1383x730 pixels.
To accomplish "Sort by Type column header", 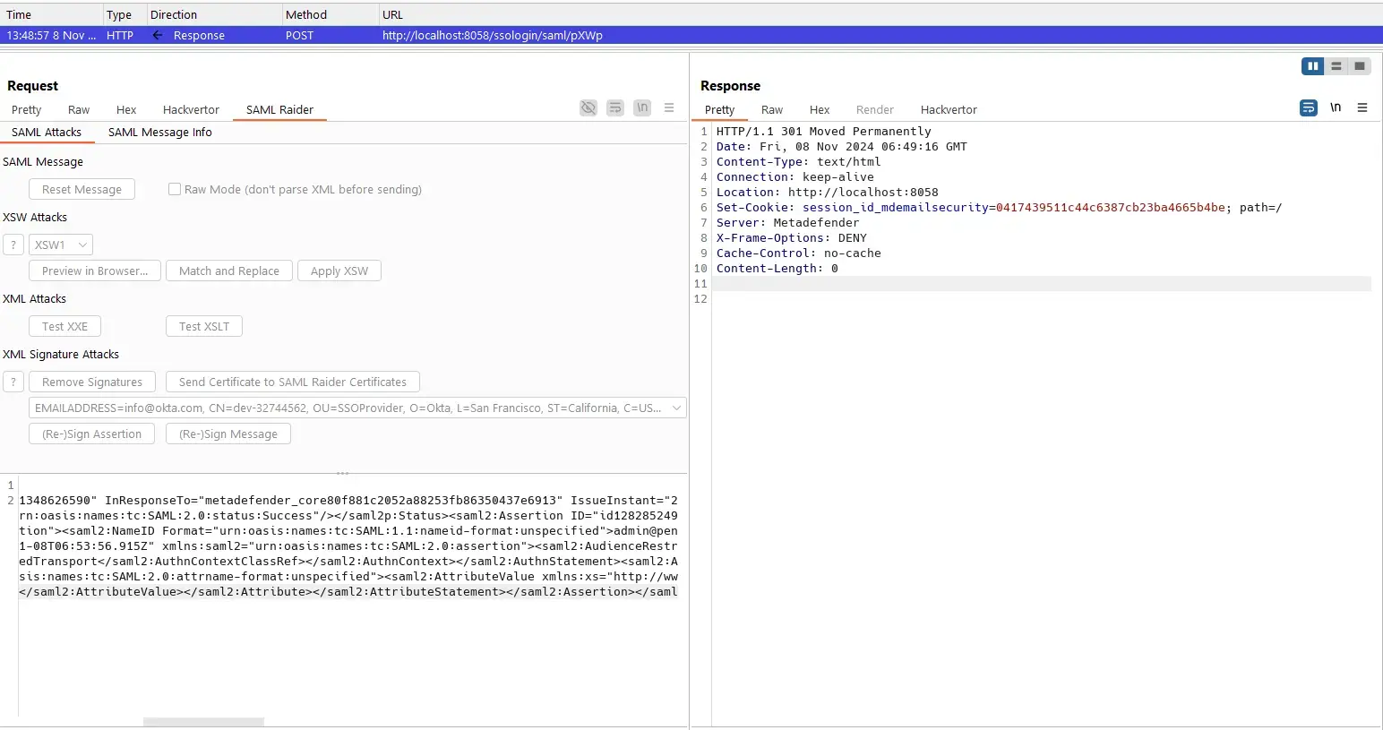I will (x=125, y=14).
